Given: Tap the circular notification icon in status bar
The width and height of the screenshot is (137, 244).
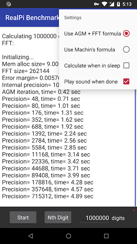Looking at the screenshot, I should click(9, 4).
